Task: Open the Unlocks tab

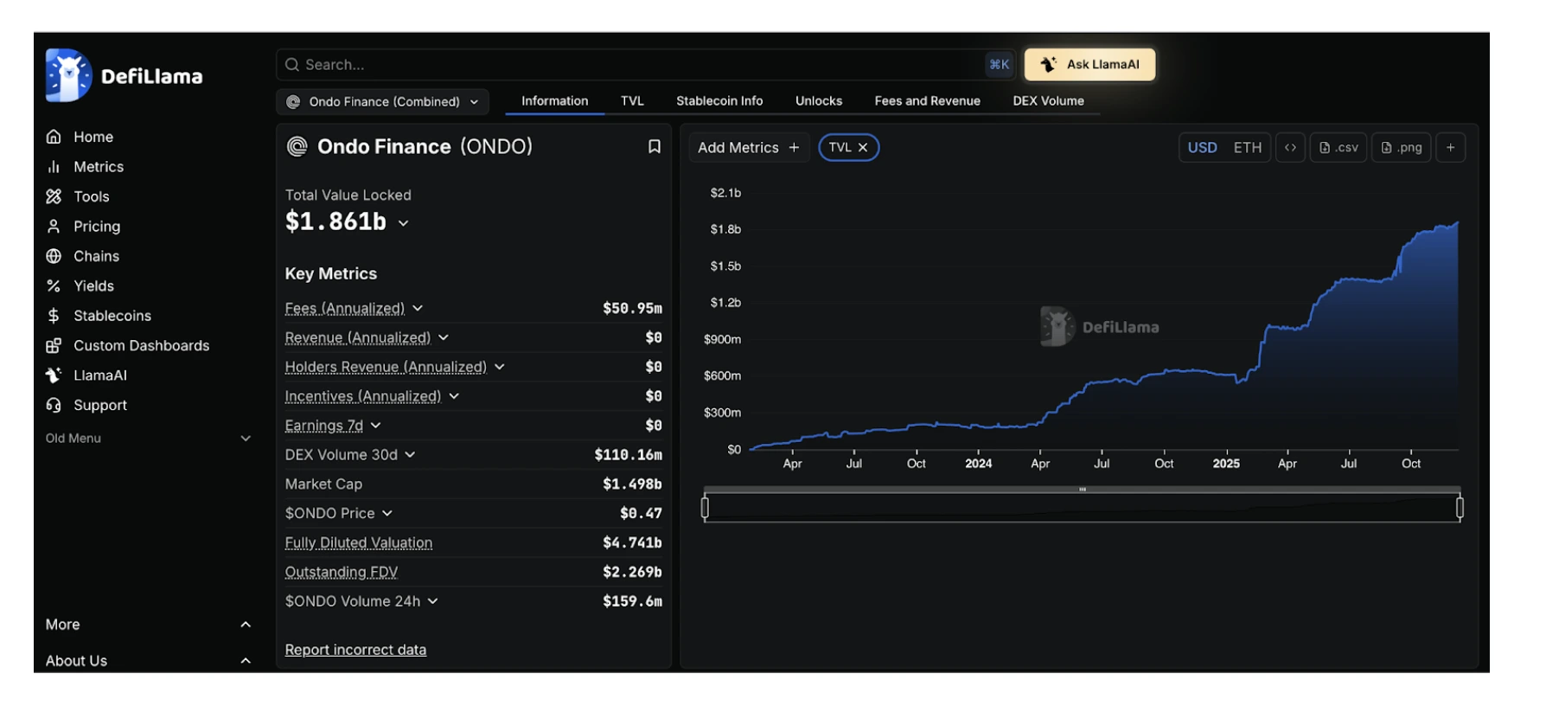Action: coord(818,101)
